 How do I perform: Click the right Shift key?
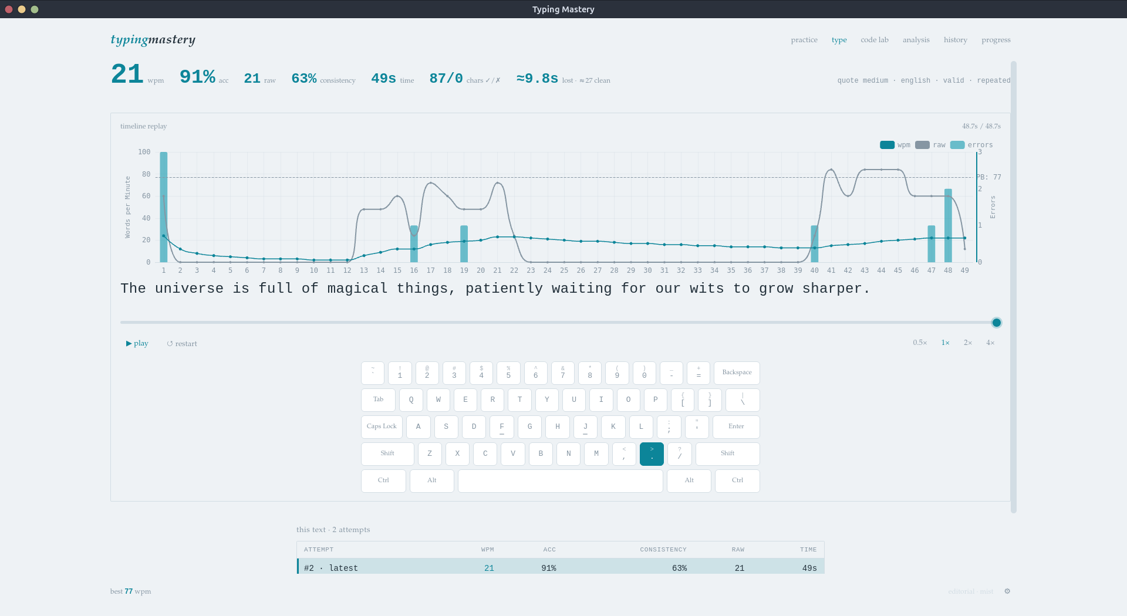coord(727,454)
